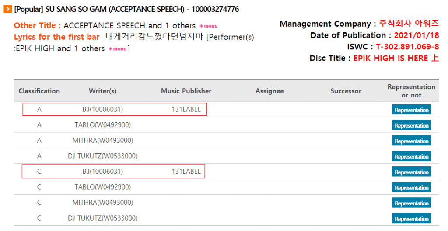Click the Successor column header
Viewport: 448px width, 231px height.
click(x=346, y=91)
